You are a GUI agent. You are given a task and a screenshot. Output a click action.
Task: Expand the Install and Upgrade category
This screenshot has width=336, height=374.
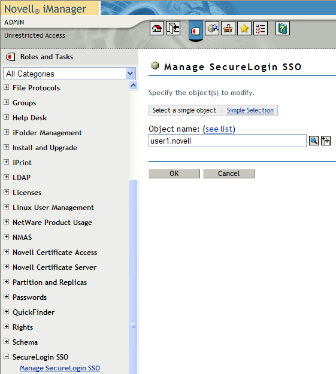(x=7, y=147)
